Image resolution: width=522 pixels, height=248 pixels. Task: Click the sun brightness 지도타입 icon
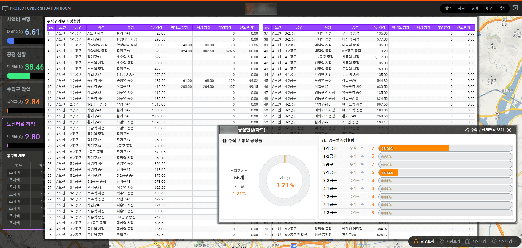coord(493,241)
